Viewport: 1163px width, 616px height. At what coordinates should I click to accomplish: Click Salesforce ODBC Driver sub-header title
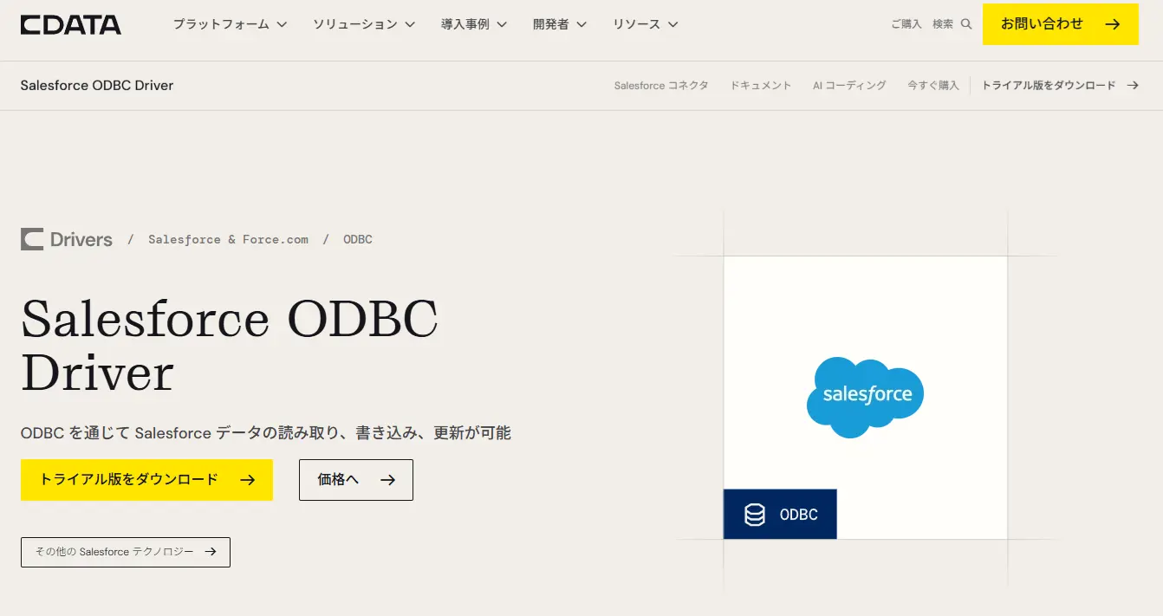pyautogui.click(x=97, y=85)
